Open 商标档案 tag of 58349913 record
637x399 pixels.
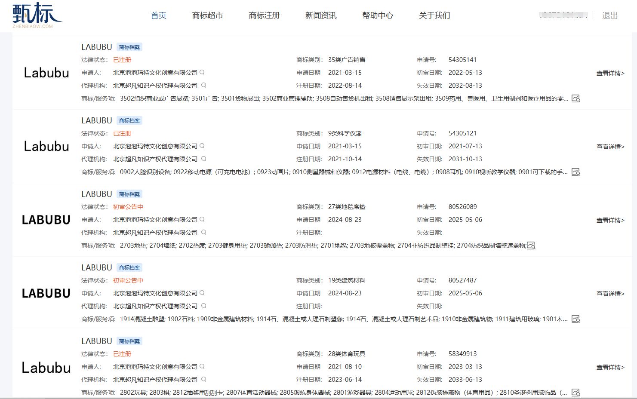point(129,341)
